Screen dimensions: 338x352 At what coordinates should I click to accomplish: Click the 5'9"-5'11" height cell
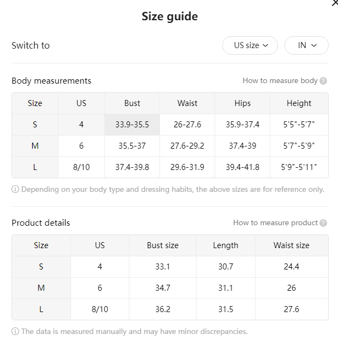coord(299,167)
